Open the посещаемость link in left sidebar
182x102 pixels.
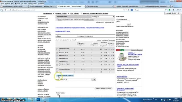coord(42,16)
